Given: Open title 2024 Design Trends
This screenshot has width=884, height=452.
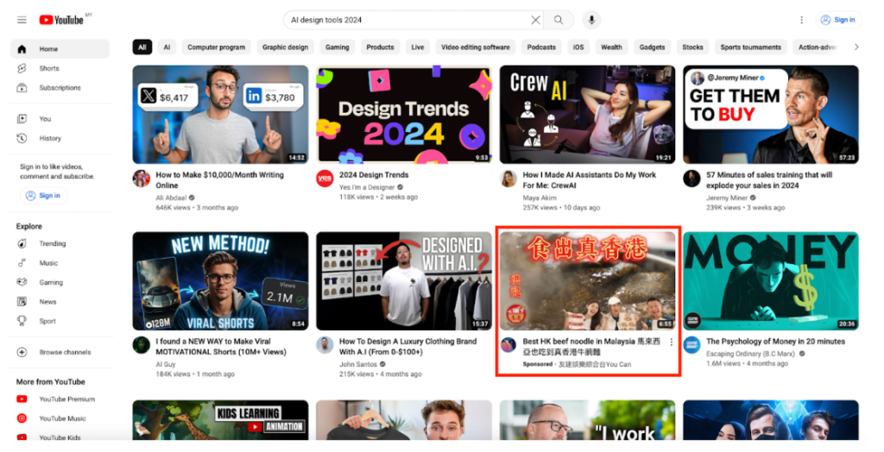Looking at the screenshot, I should click(374, 175).
